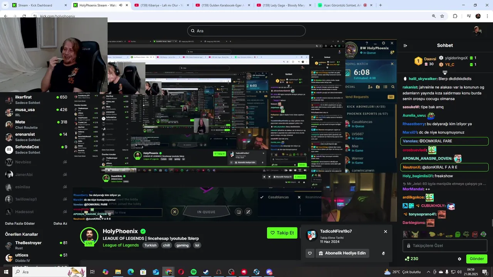Open a new browser tab
This screenshot has height=277, width=493.
(381, 5)
